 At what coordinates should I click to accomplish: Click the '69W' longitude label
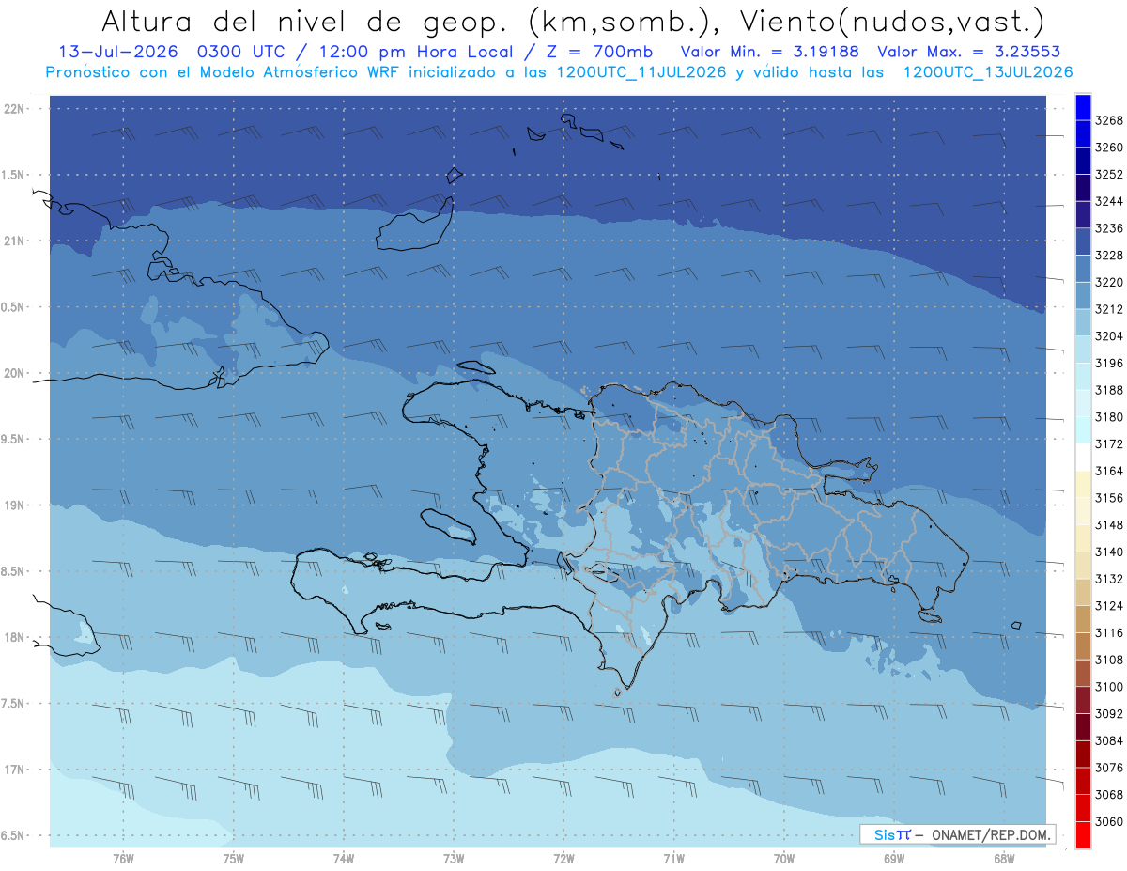894,859
